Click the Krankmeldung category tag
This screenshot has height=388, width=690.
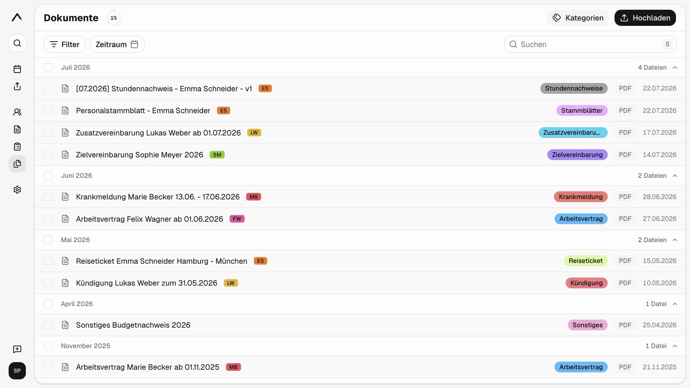click(x=580, y=197)
